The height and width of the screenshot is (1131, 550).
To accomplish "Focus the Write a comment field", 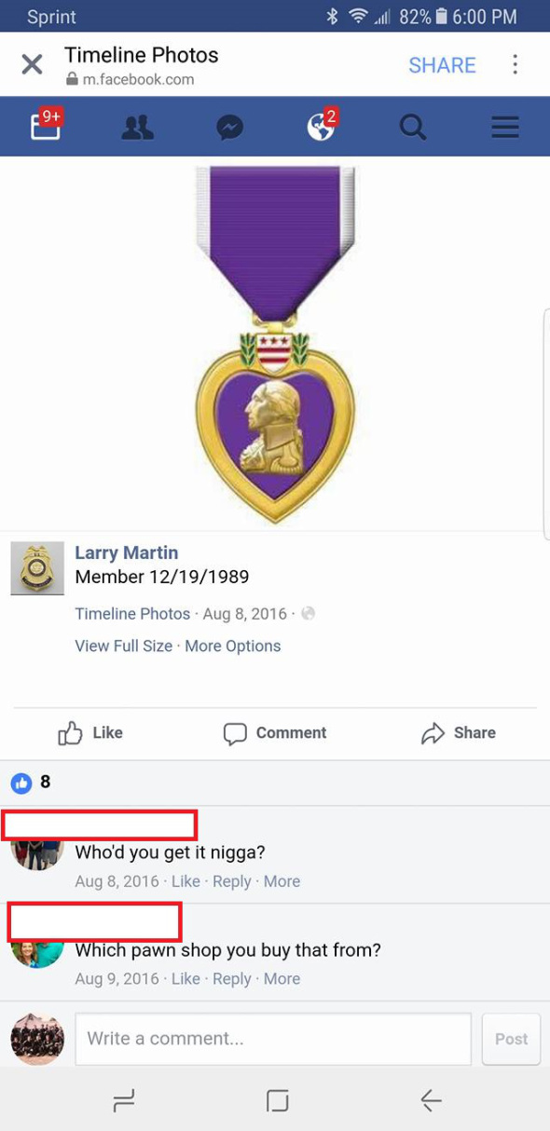I will tap(273, 1038).
